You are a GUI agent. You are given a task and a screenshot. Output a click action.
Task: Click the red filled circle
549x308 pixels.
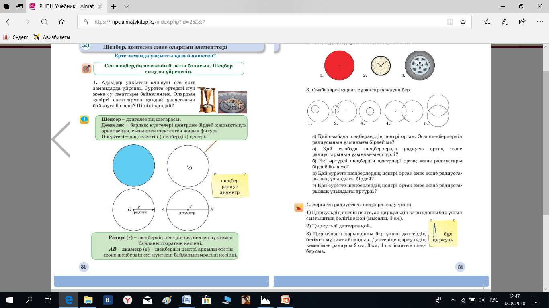pos(339,65)
